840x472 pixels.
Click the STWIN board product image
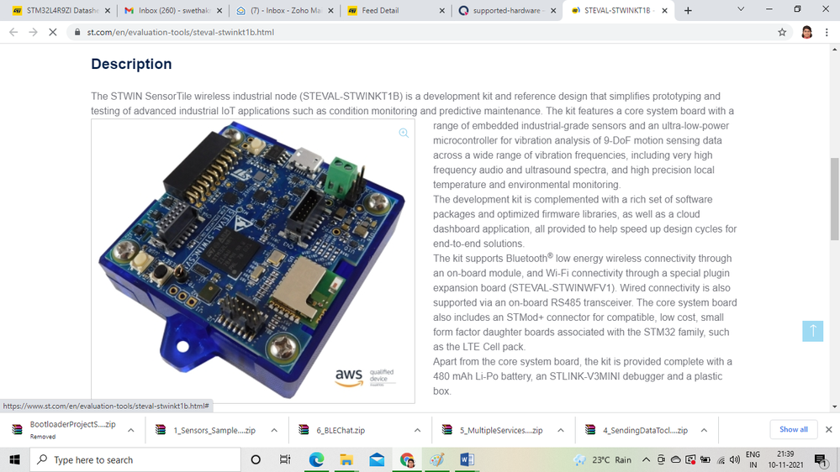(253, 260)
